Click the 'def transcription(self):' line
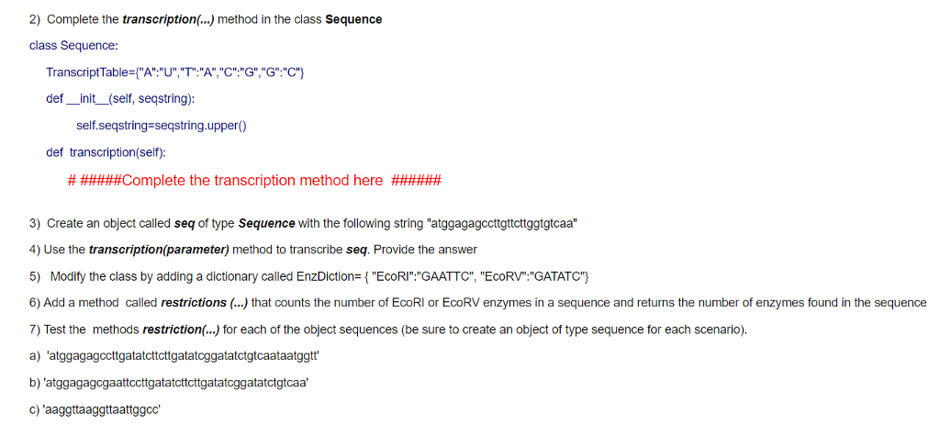Image resolution: width=940 pixels, height=446 pixels. 106,152
